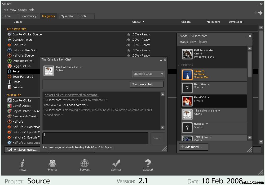Viewport: 265px width, 185px height.
Task: Open the View menu in Steam window
Action: click(13, 10)
